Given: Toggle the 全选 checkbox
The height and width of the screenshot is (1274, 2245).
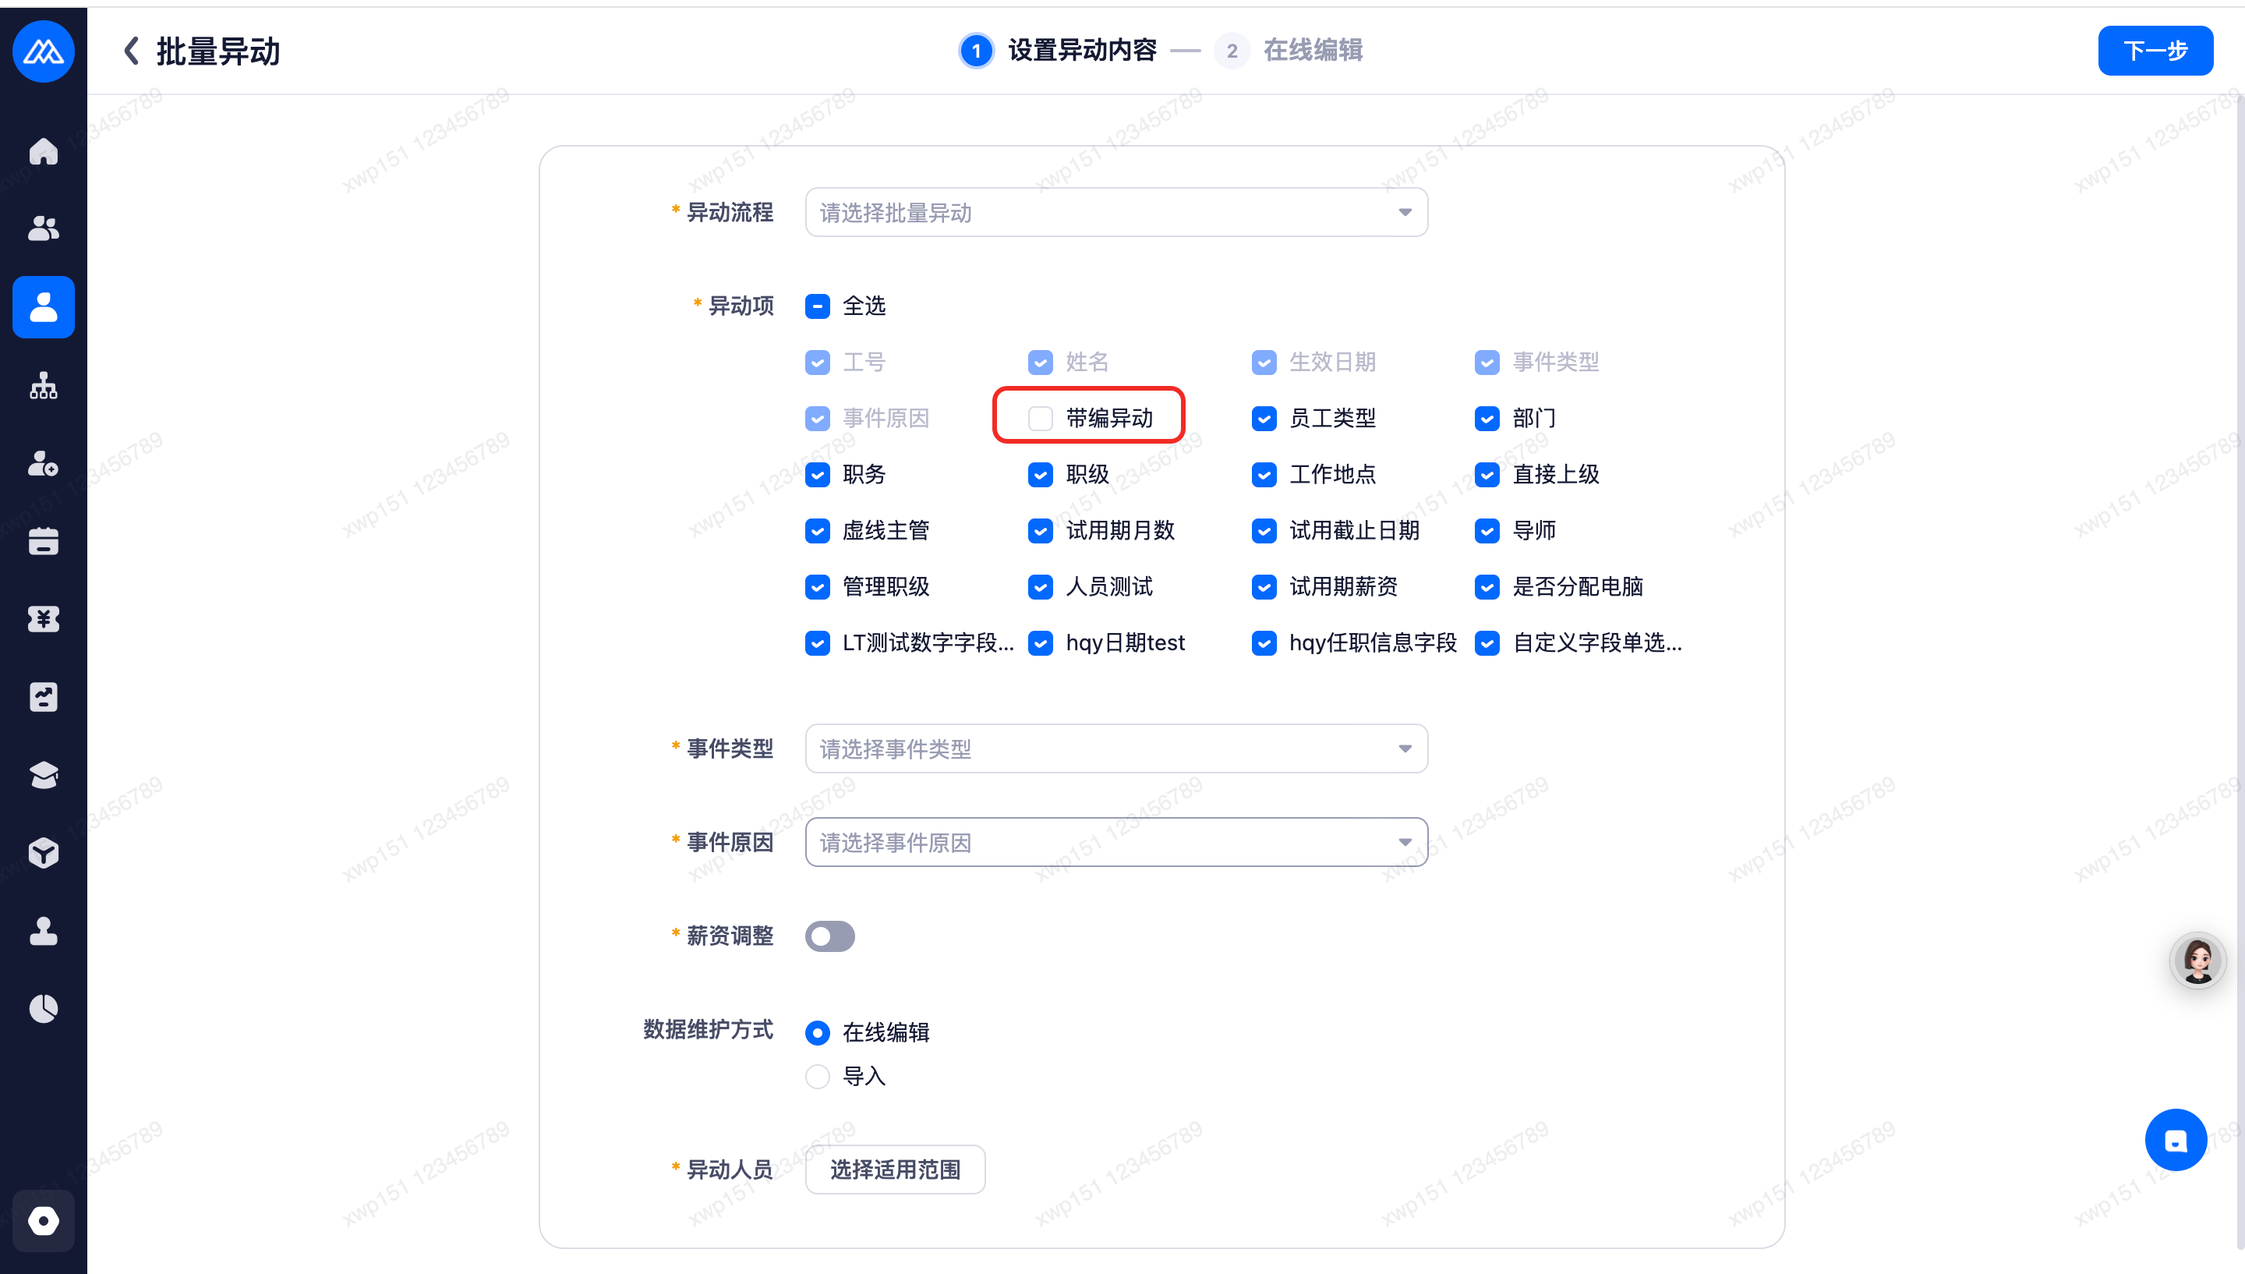Looking at the screenshot, I should pyautogui.click(x=817, y=306).
